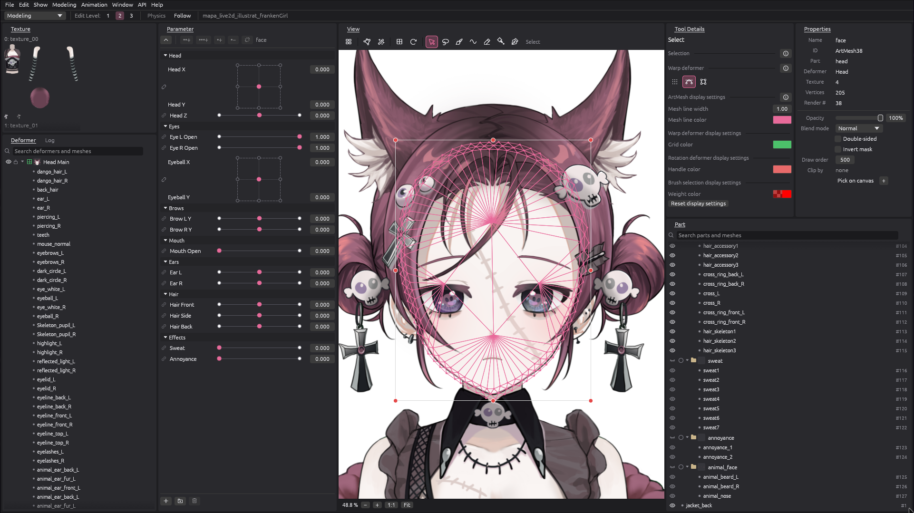Collapse the Hair parameter group

165,294
